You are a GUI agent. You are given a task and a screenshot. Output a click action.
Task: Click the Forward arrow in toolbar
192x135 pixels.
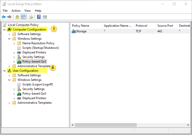9,17
